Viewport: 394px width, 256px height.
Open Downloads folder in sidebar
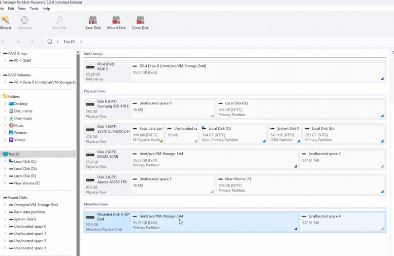click(20, 118)
